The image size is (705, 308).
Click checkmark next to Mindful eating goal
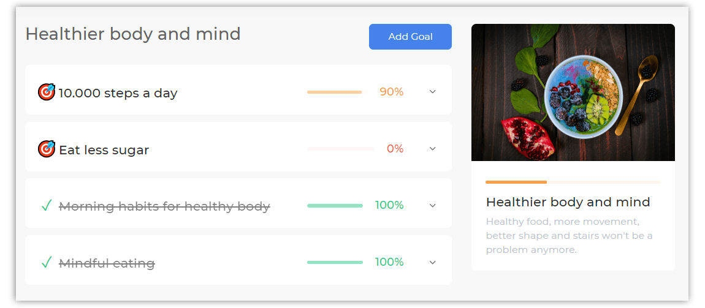click(47, 262)
